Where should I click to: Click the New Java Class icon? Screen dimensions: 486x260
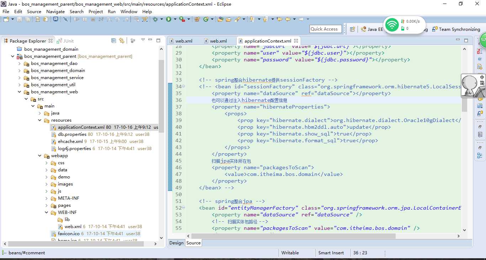coord(206,19)
